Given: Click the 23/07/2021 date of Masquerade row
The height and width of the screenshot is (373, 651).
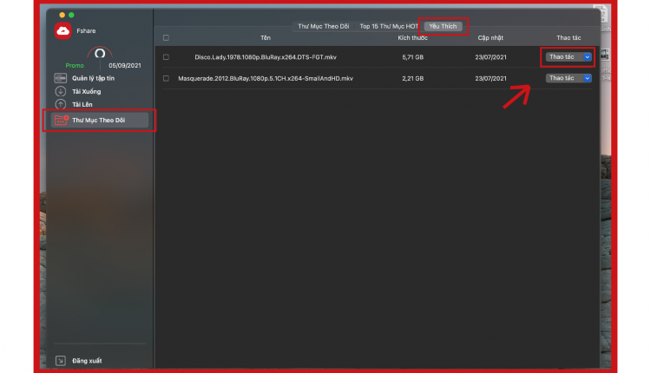Looking at the screenshot, I should pos(490,78).
